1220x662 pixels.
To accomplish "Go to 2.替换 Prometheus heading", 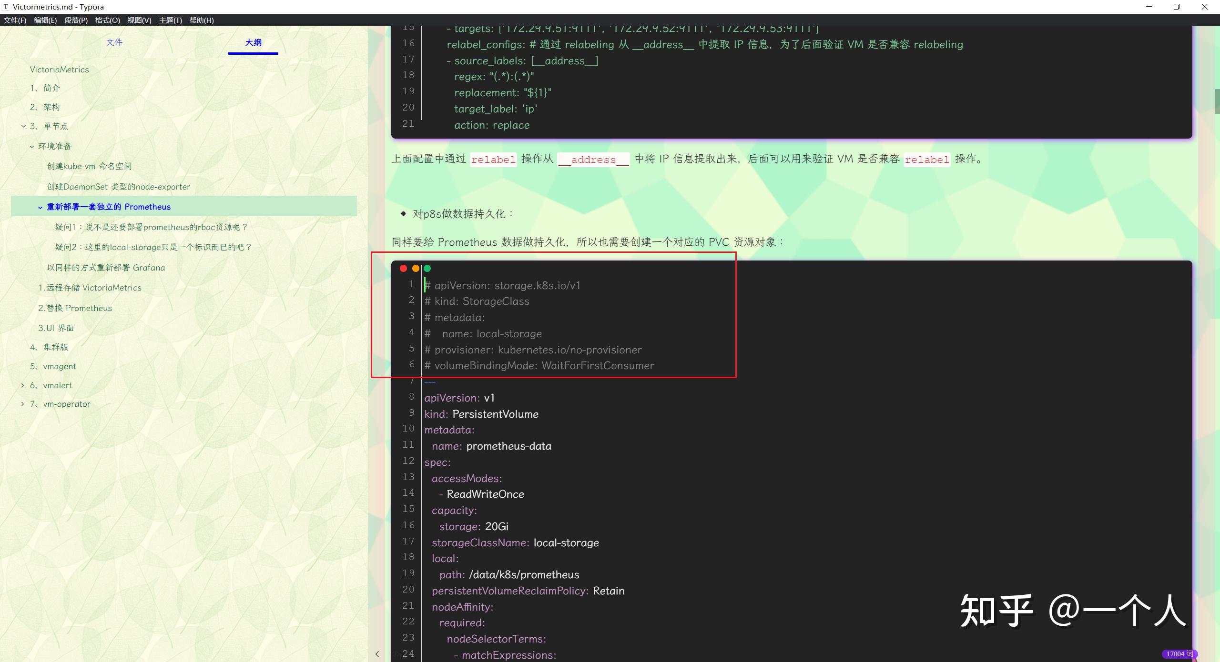I will pos(75,308).
